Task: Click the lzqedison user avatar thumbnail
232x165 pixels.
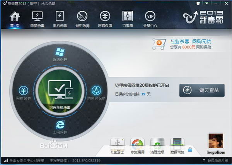Action: [x=216, y=141]
